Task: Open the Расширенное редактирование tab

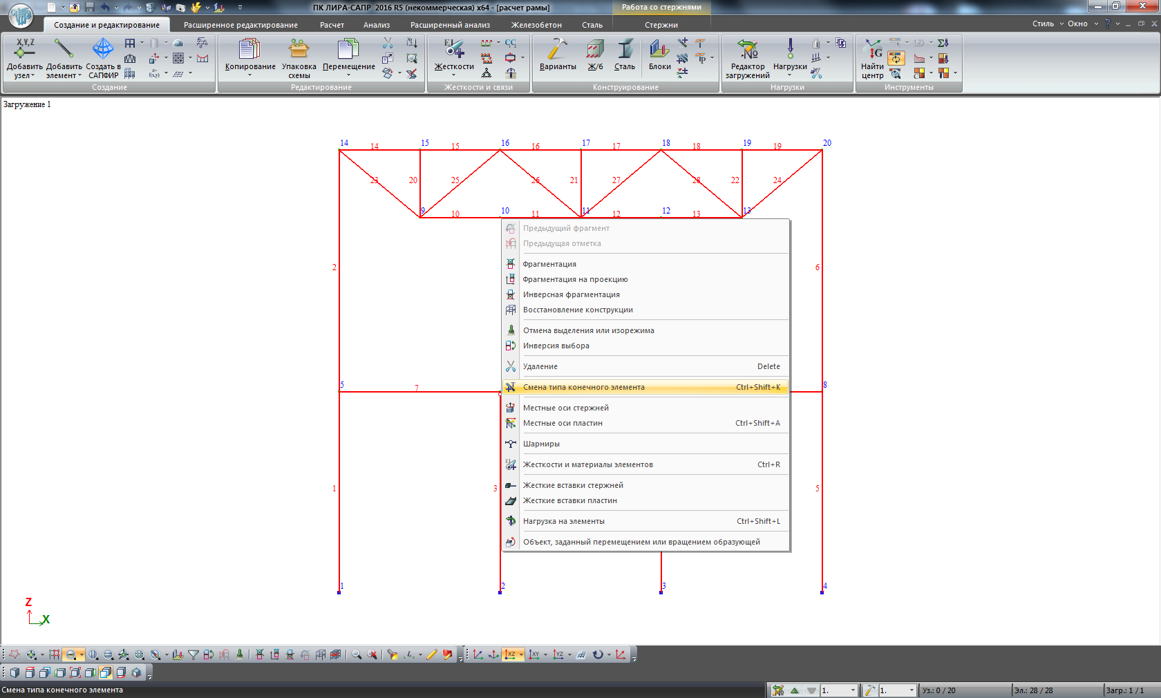Action: [240, 25]
